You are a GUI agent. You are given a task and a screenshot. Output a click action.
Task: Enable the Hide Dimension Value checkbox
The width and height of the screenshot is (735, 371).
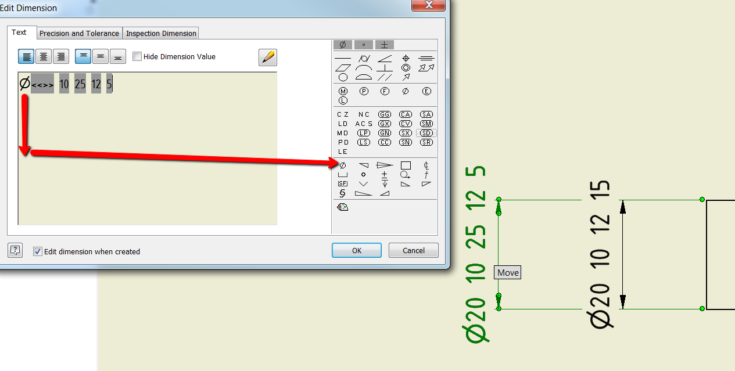point(137,56)
